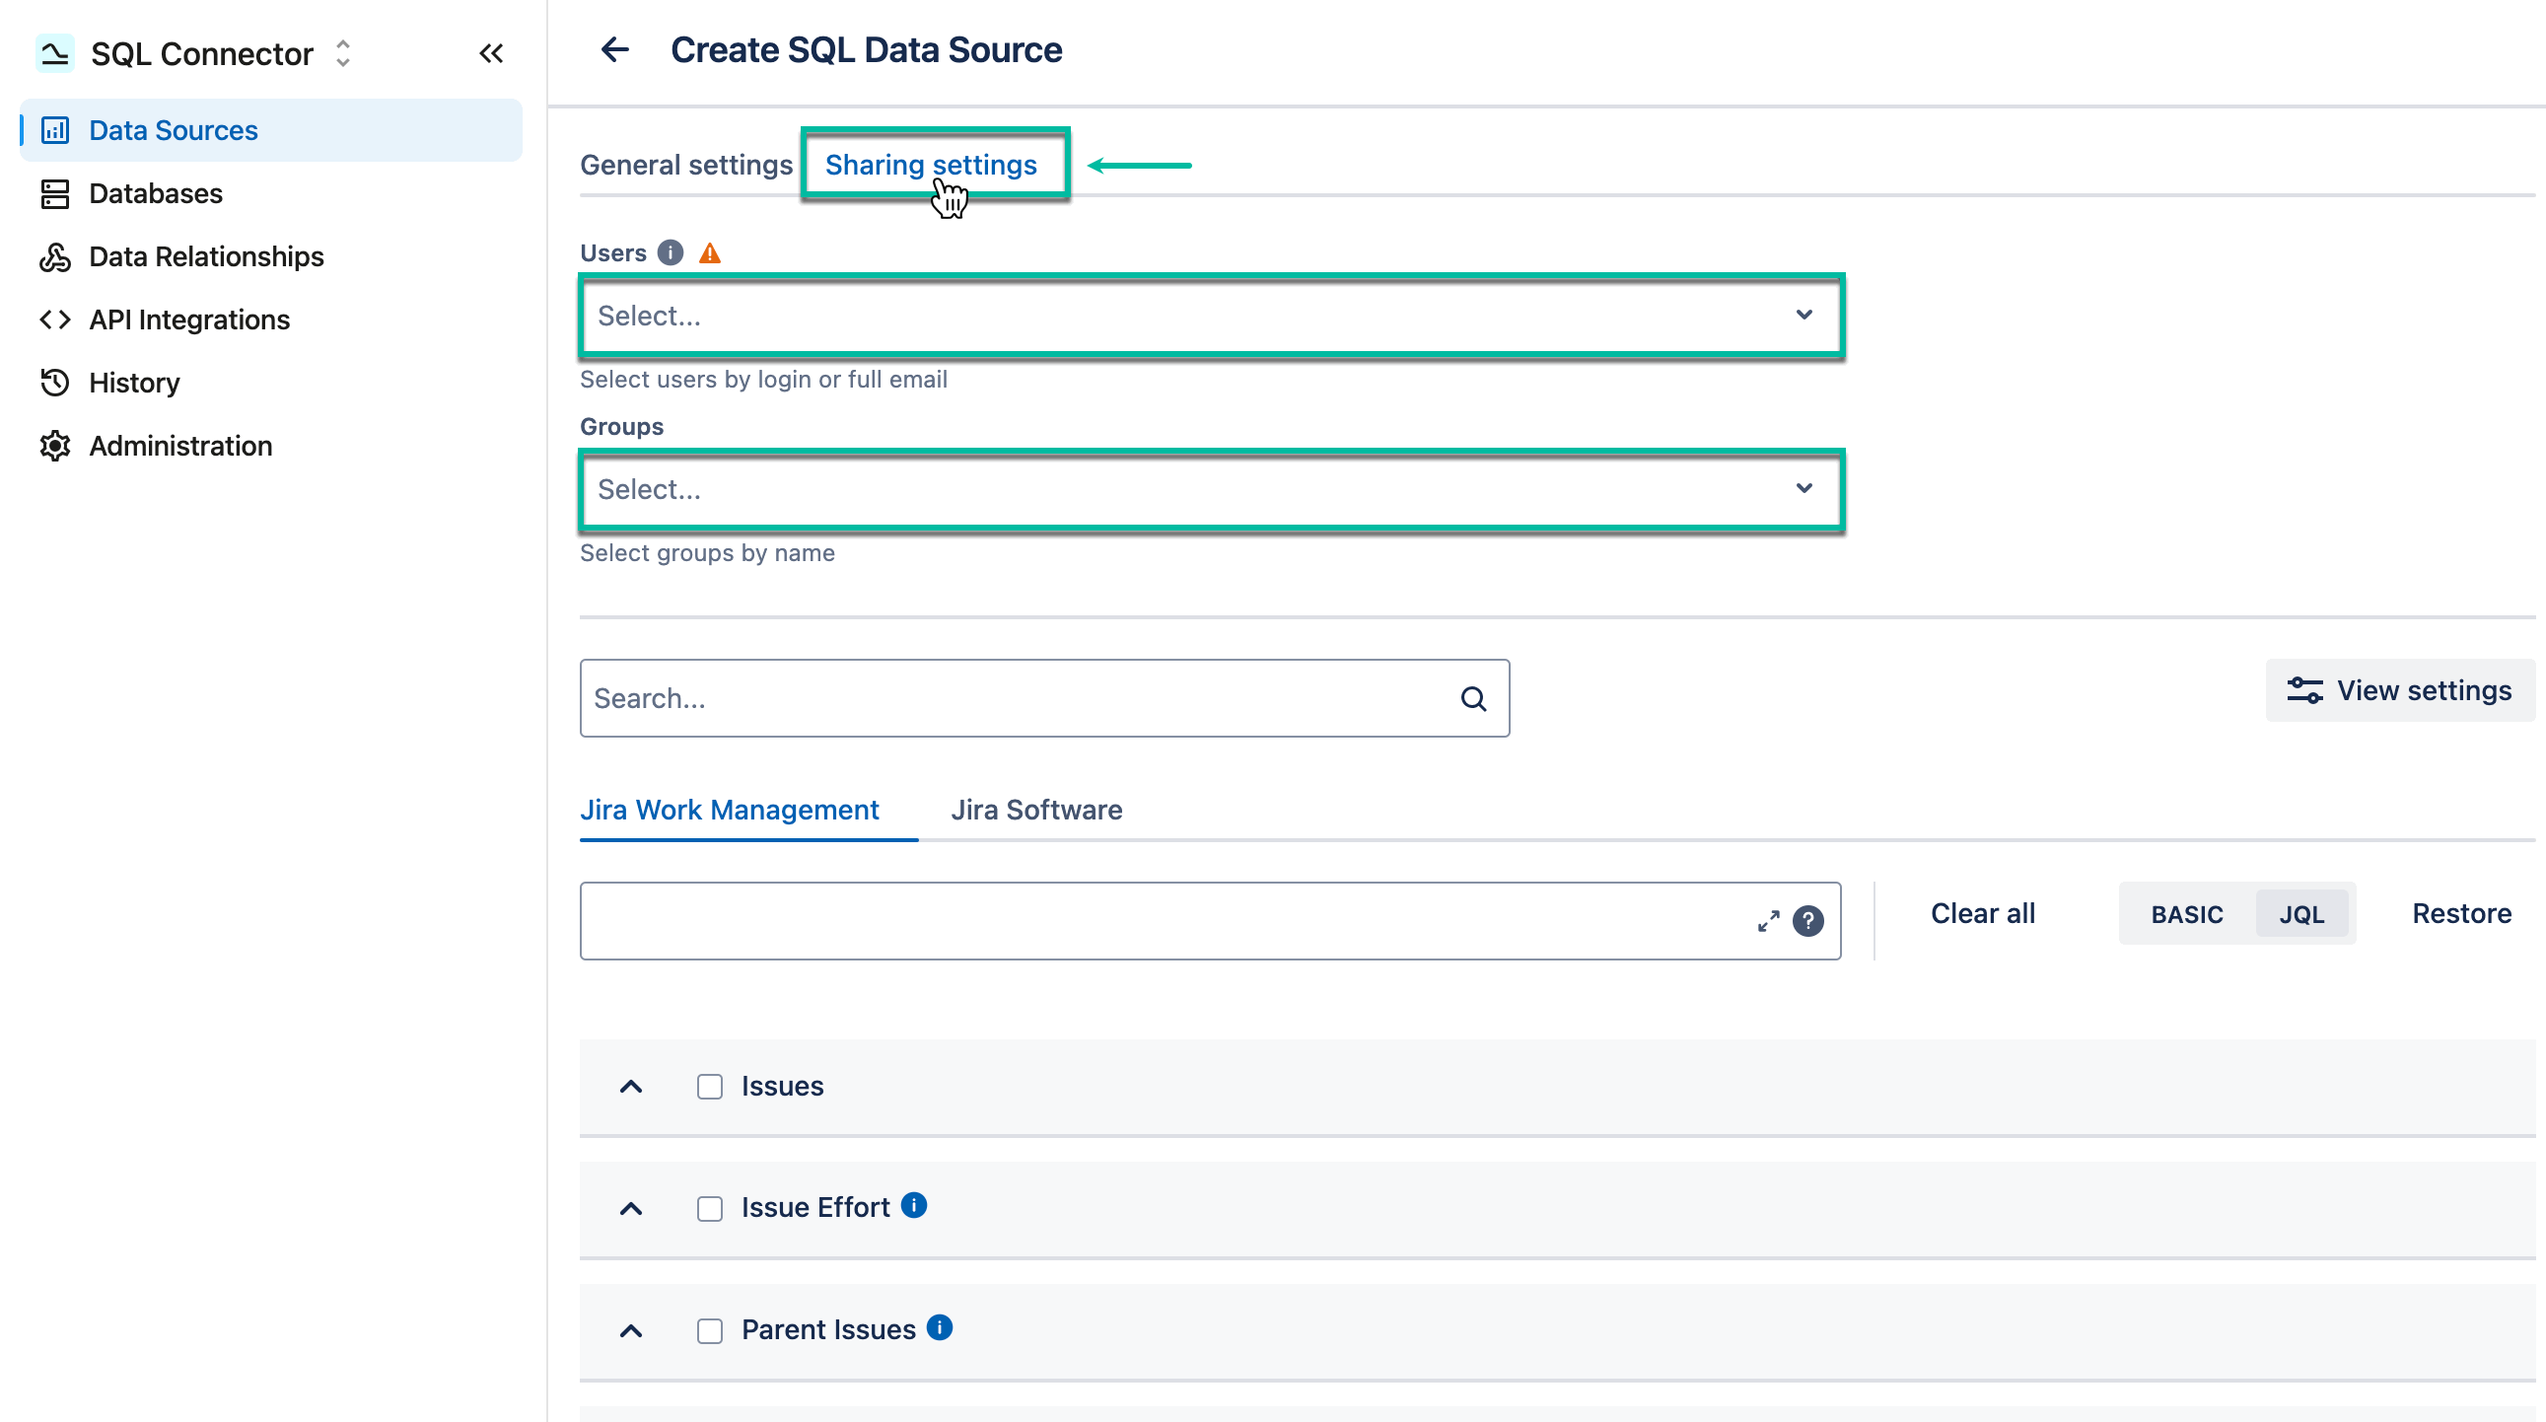Enable the Issue Effort checkbox

pos(710,1208)
